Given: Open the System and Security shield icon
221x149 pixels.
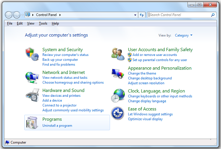Looking at the screenshot, I should (32, 54).
